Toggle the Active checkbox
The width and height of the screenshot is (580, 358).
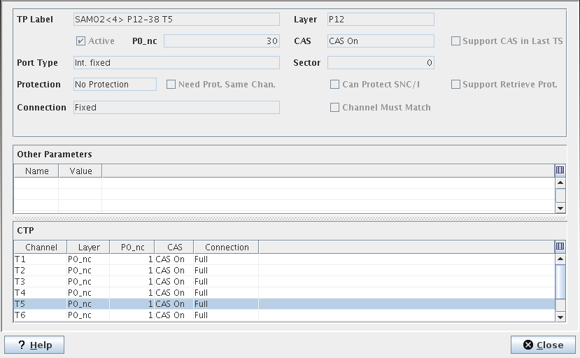click(x=81, y=41)
